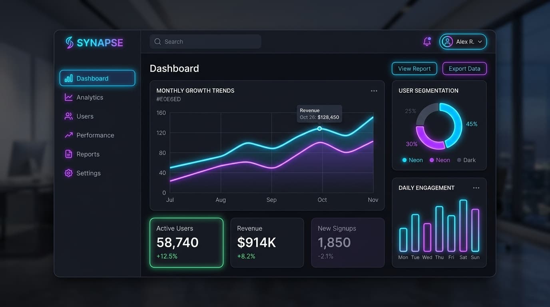Click the Thu engagement bar
This screenshot has width=550, height=307.
439,229
